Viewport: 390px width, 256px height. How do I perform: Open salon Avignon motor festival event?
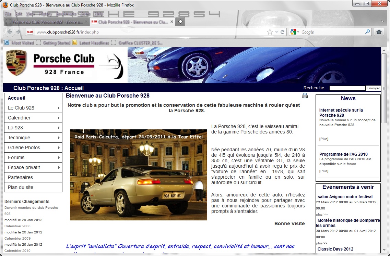pyautogui.click(x=345, y=197)
